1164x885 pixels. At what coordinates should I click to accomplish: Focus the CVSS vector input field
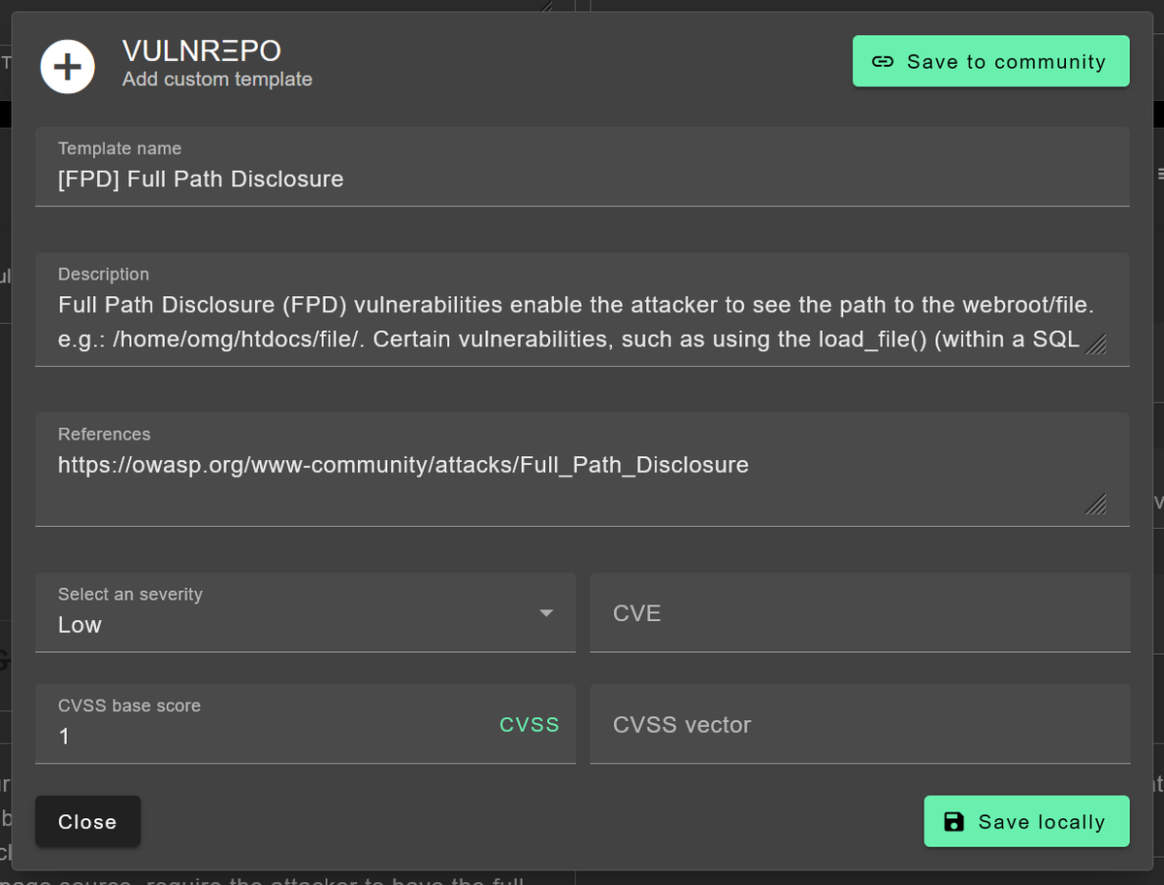point(860,724)
